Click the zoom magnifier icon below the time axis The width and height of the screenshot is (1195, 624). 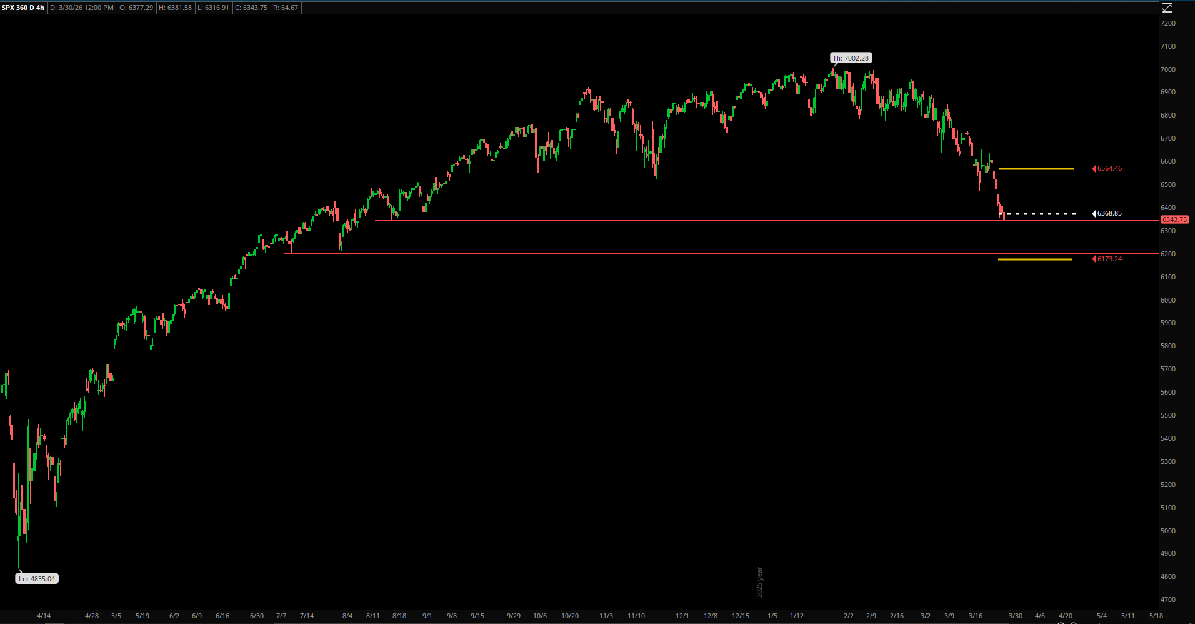pos(1061,623)
